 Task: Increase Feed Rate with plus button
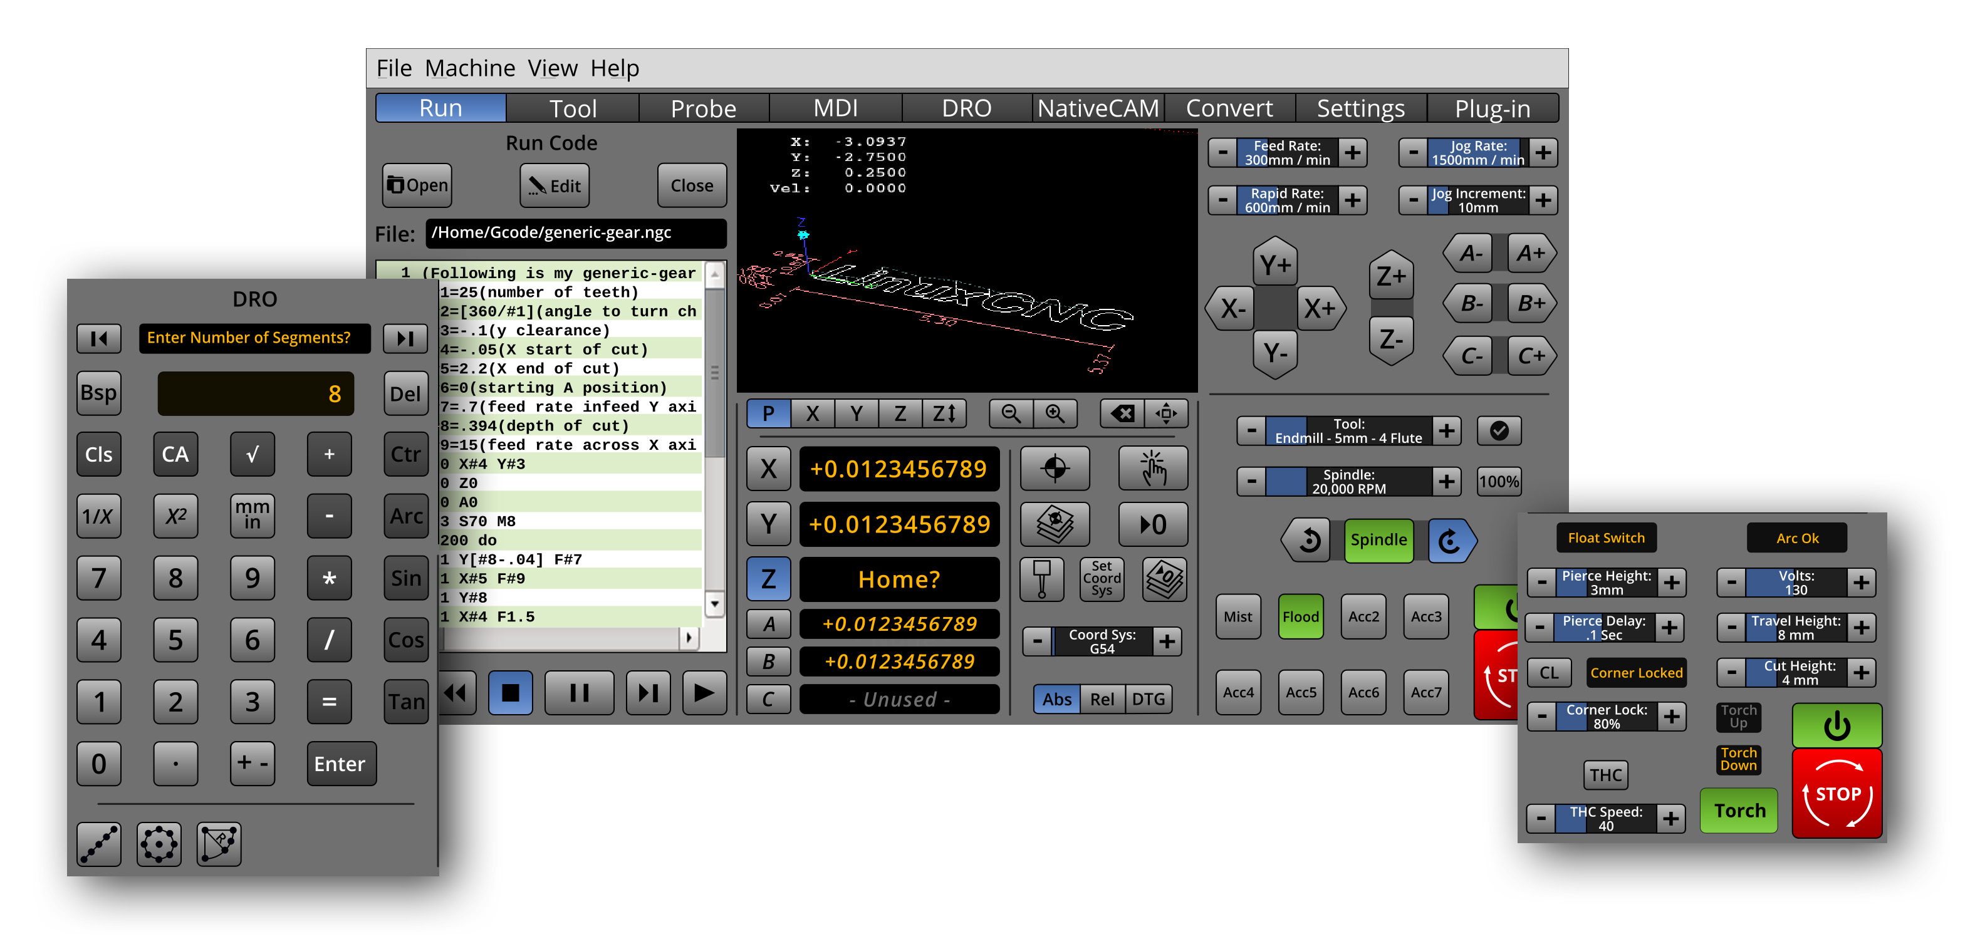1352,153
